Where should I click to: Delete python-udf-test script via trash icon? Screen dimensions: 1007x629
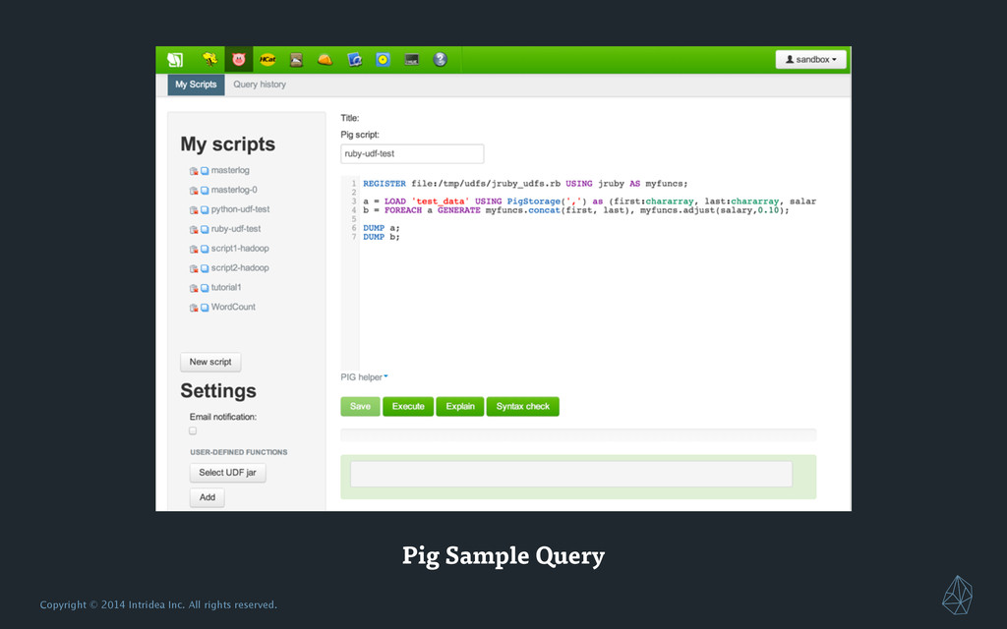pos(194,210)
